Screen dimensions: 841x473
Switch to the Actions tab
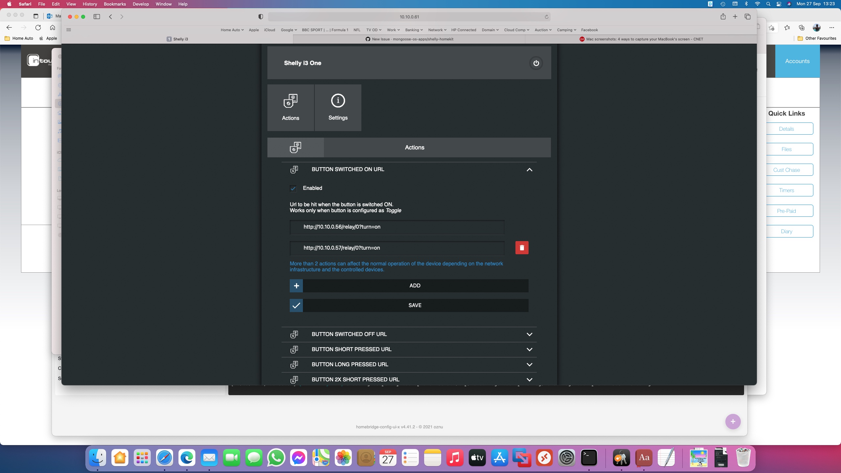coord(414,147)
